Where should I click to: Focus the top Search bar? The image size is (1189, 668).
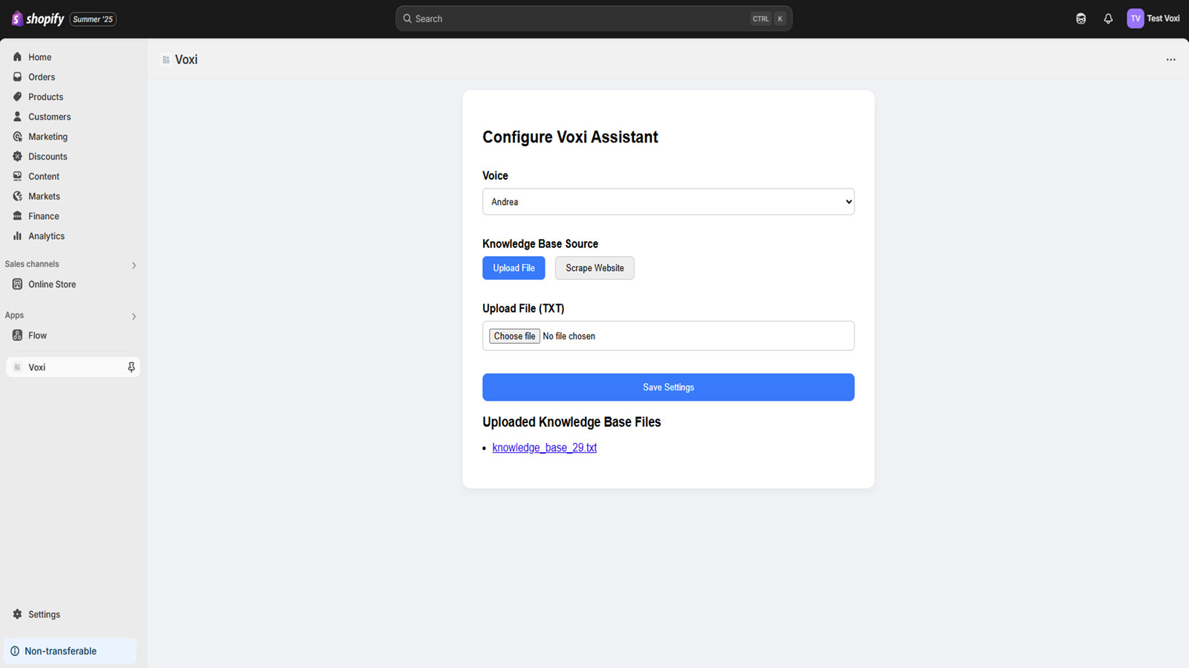point(594,19)
